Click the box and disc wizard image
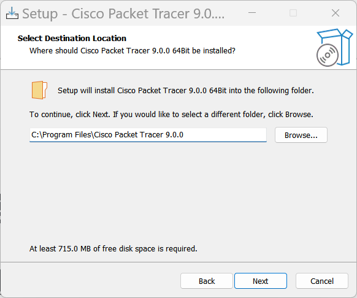The width and height of the screenshot is (357, 298). 334,47
